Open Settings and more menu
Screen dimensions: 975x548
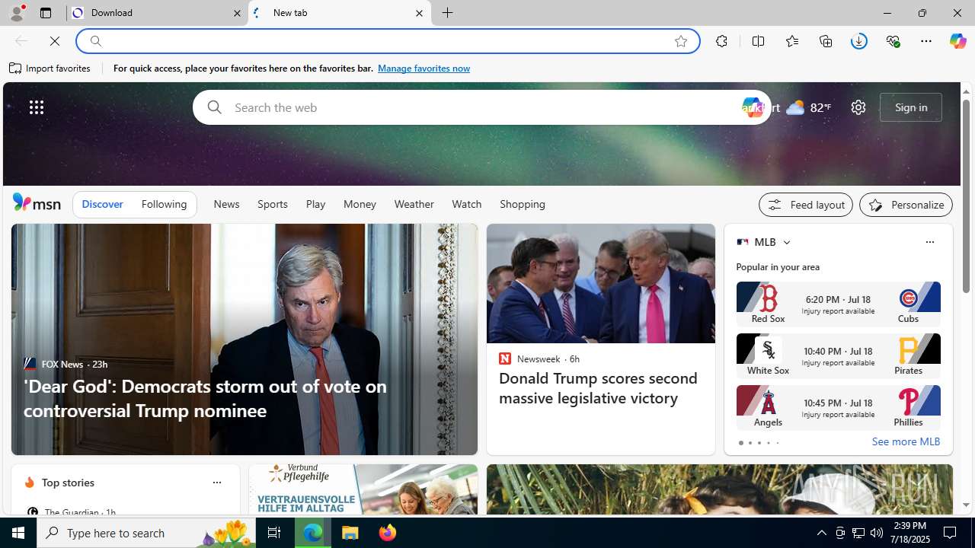pyautogui.click(x=926, y=41)
